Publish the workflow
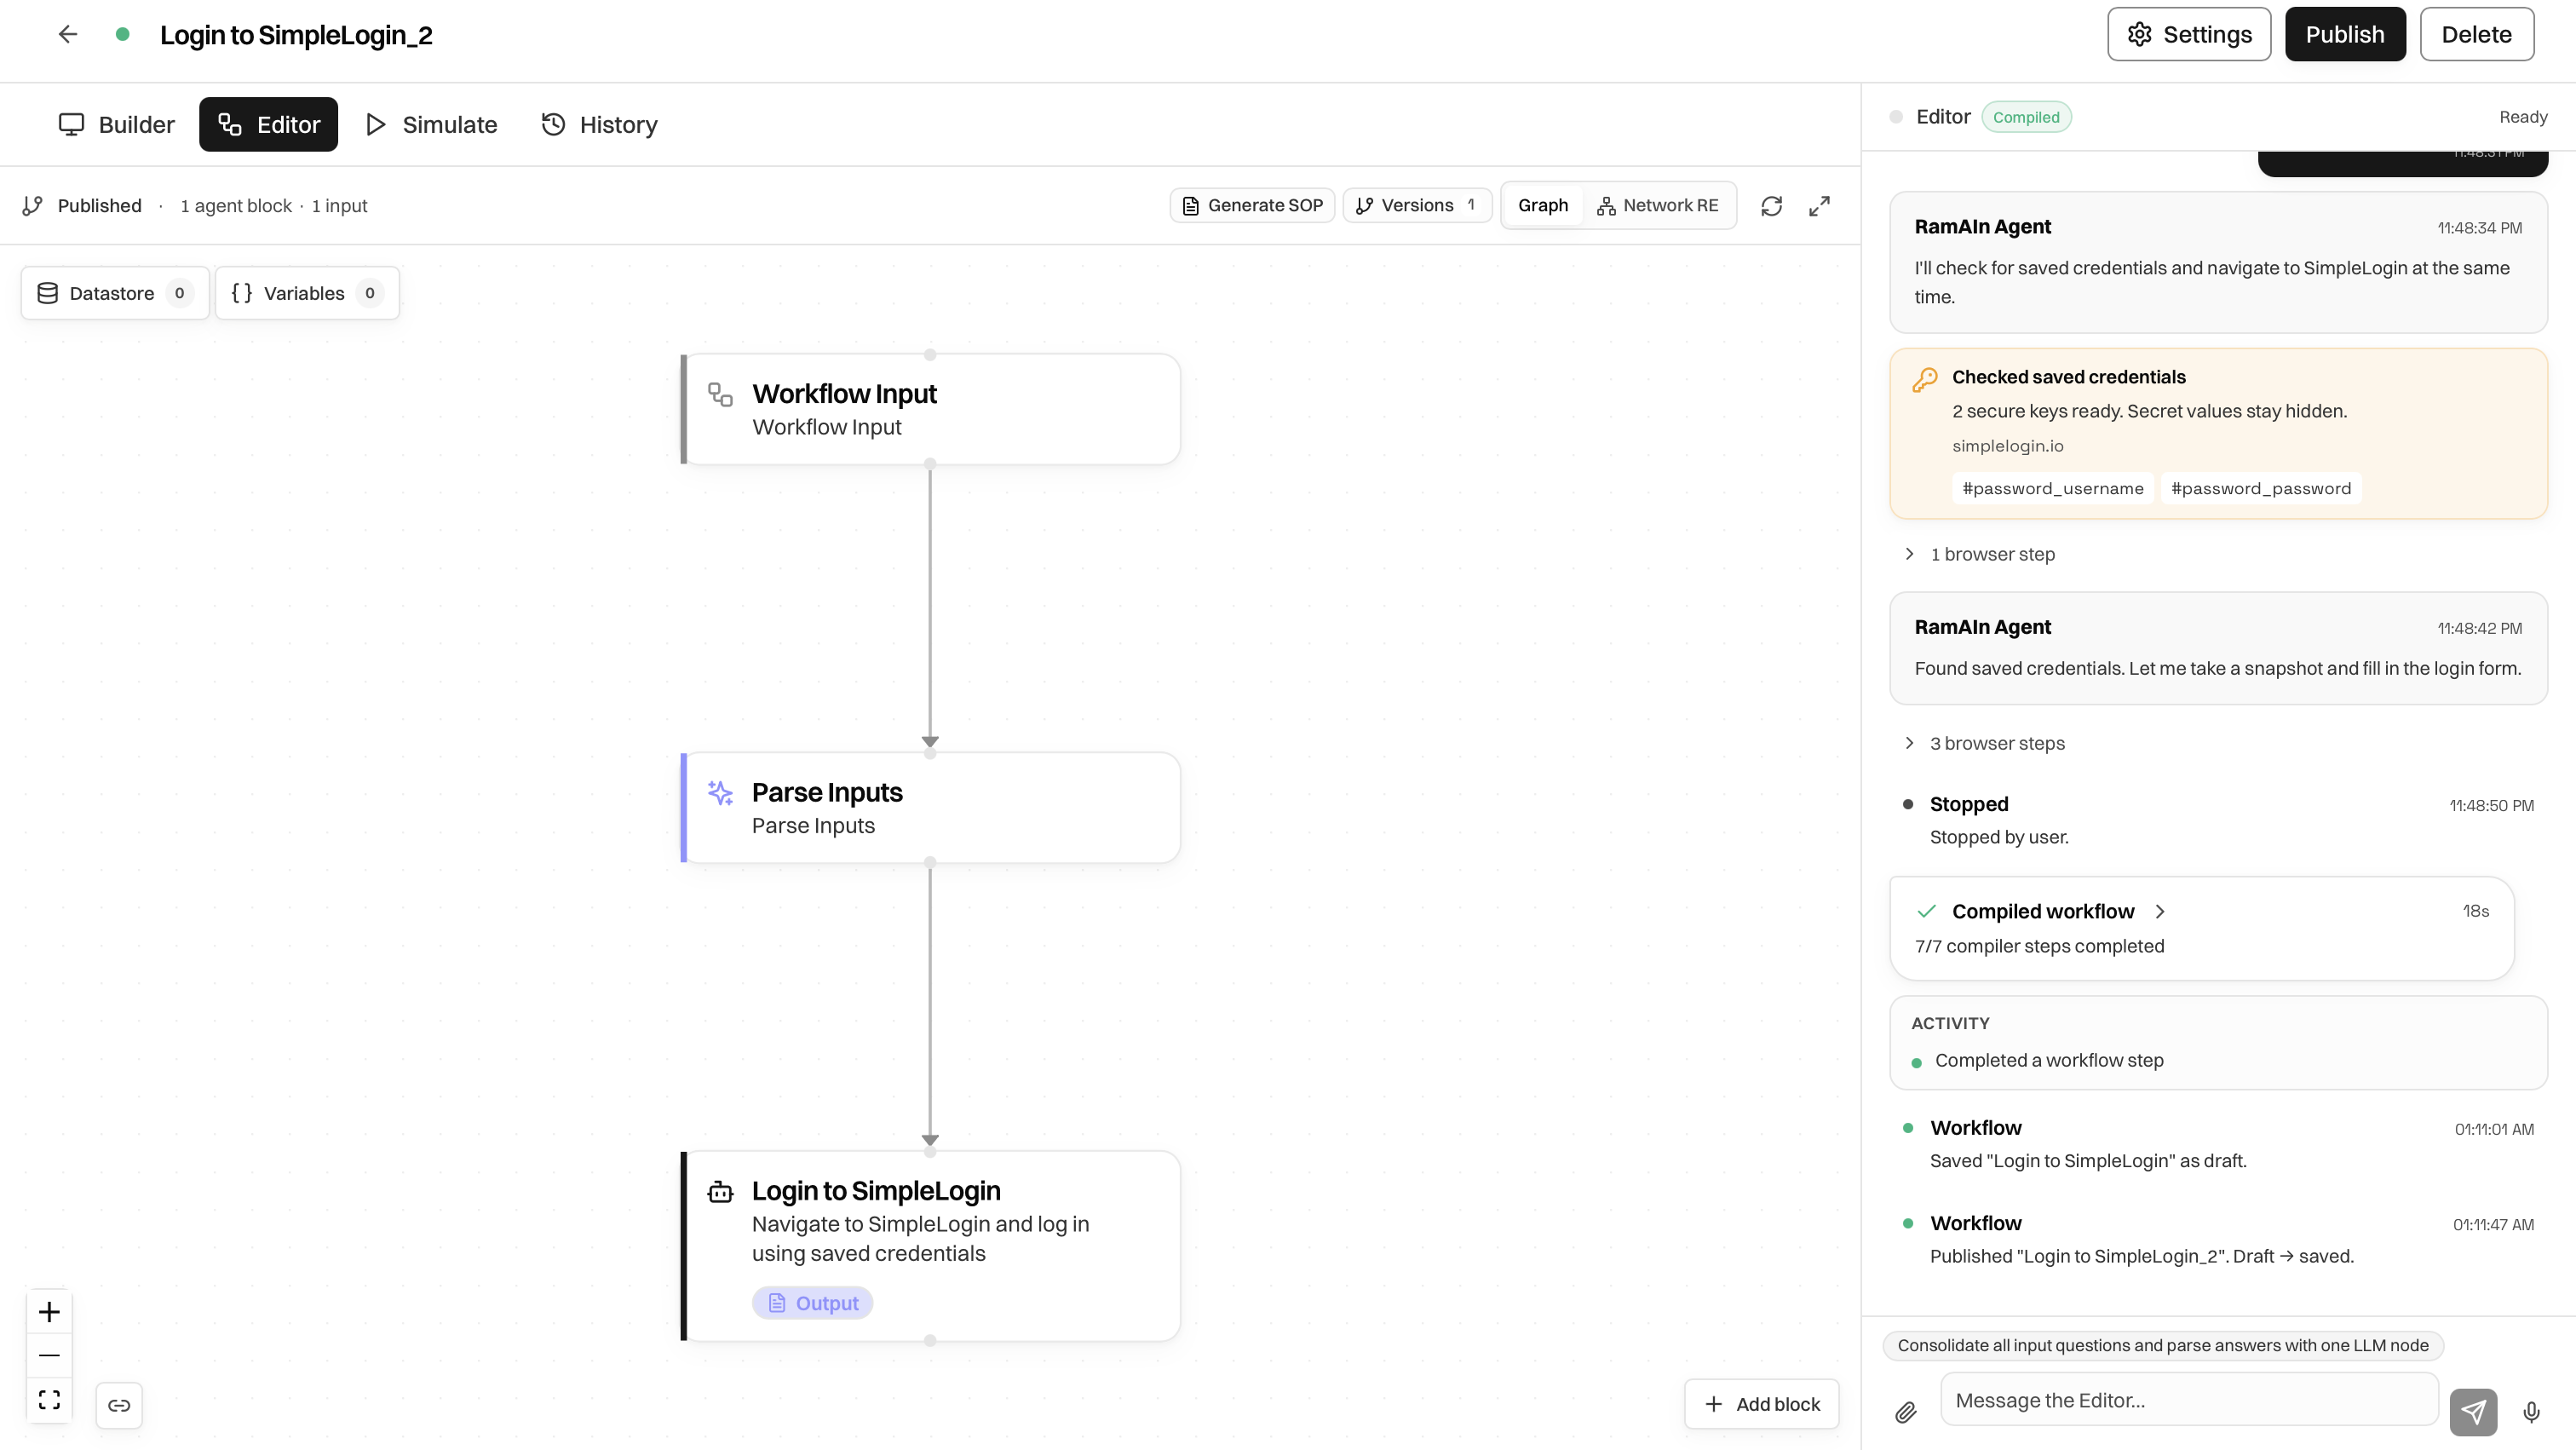The width and height of the screenshot is (2576, 1450). pyautogui.click(x=2345, y=34)
